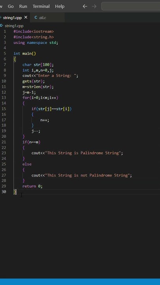
Task: Click the 'else' keyword
Action: pos(27,164)
